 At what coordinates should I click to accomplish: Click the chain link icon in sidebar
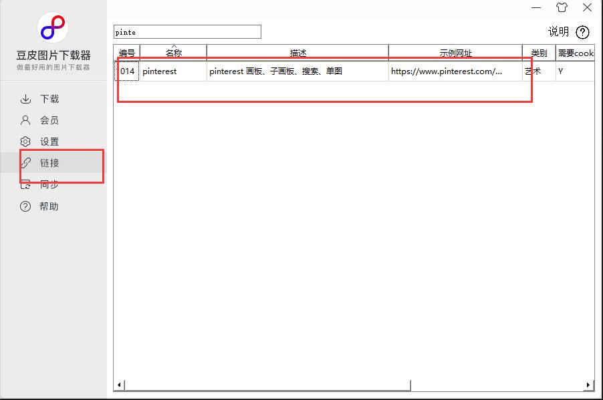(x=25, y=163)
